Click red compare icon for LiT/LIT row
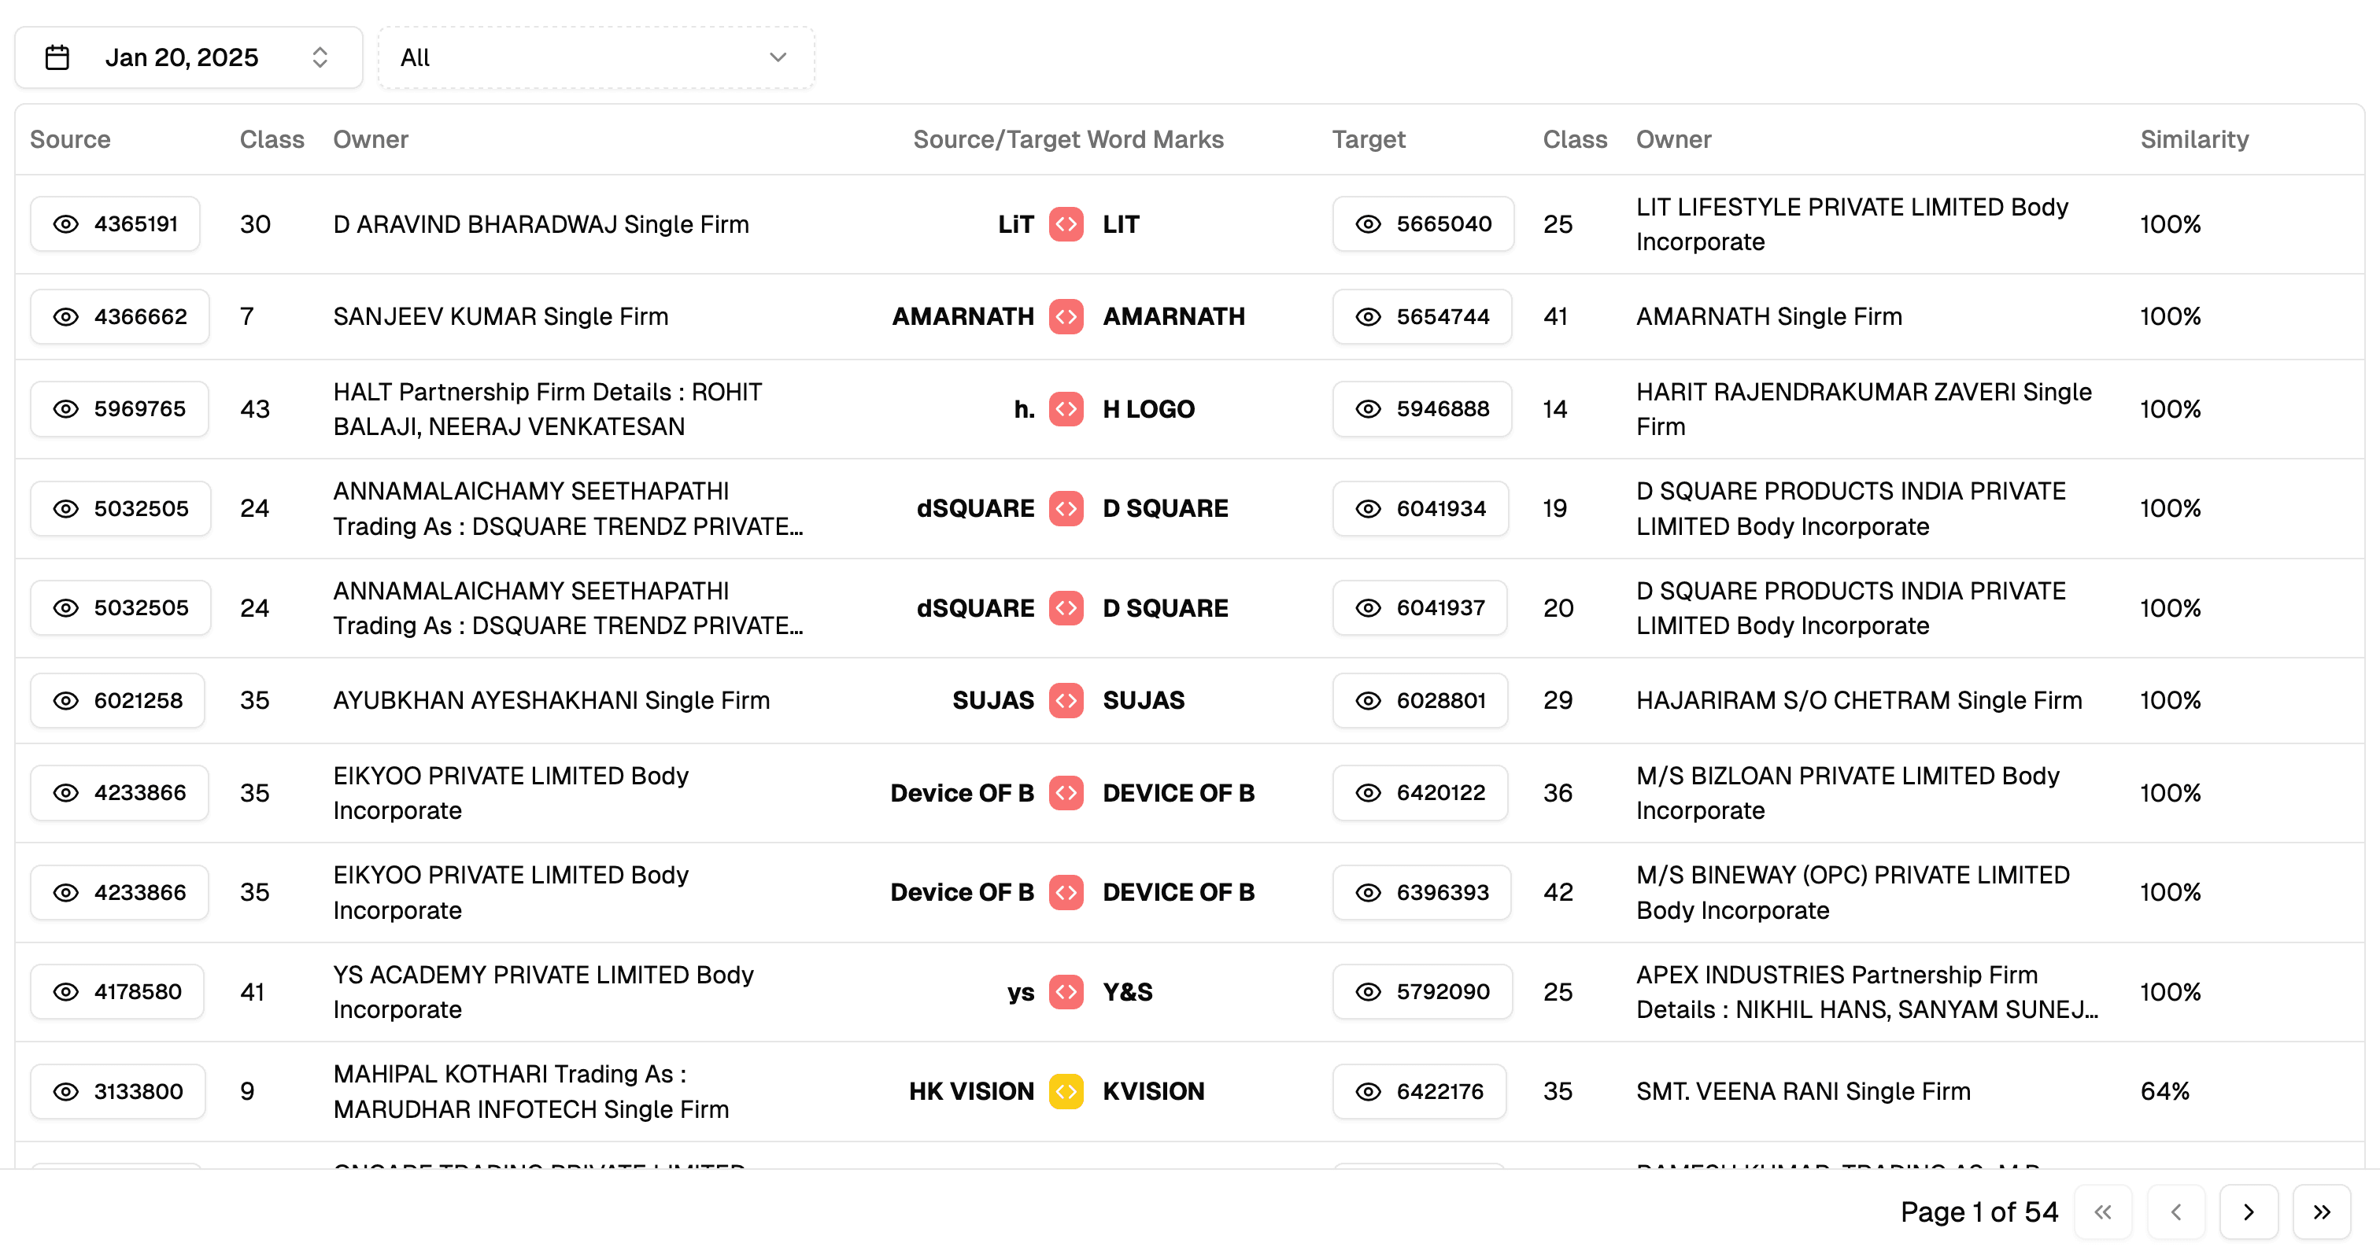2380x1254 pixels. pyautogui.click(x=1066, y=224)
